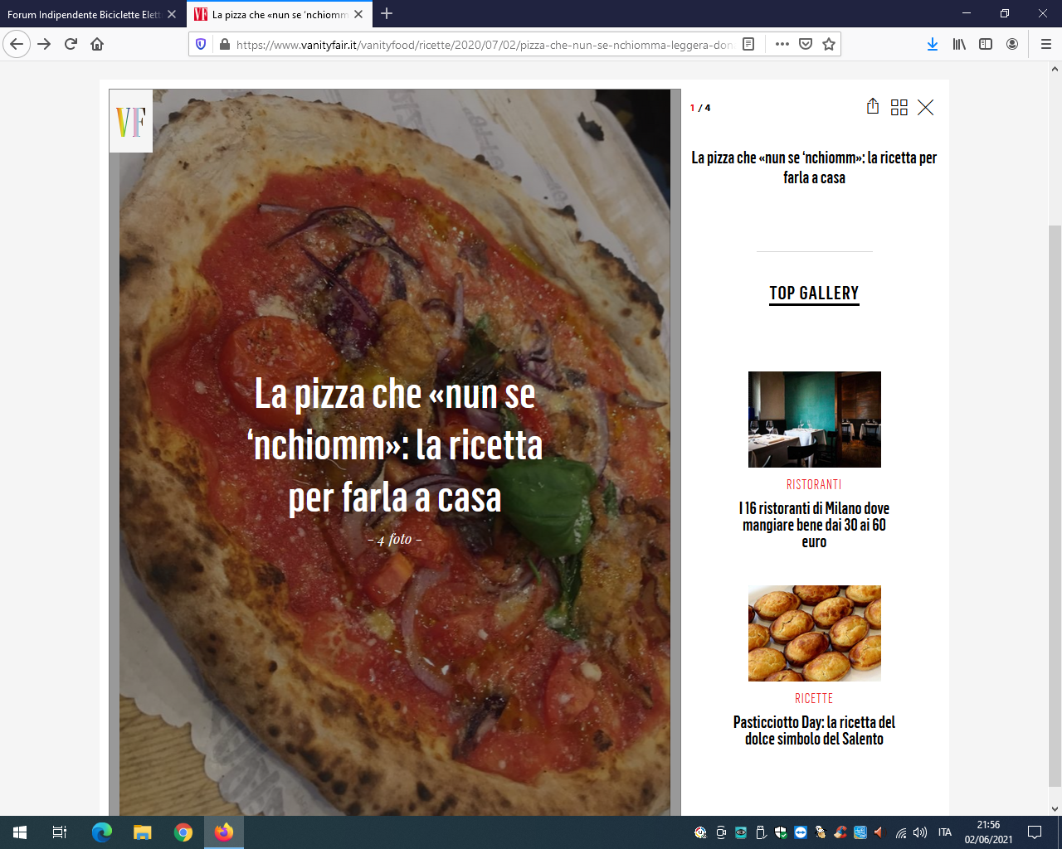Viewport: 1062px width, 849px height.
Task: Open the Windows Start menu
Action: [x=20, y=832]
